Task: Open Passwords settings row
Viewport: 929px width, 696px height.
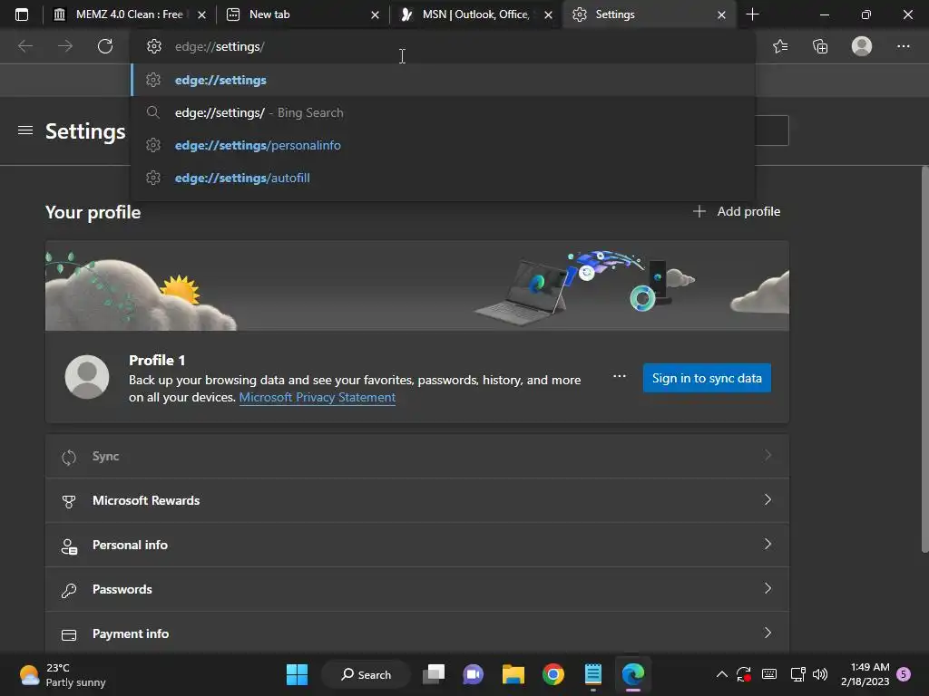Action: [417, 589]
